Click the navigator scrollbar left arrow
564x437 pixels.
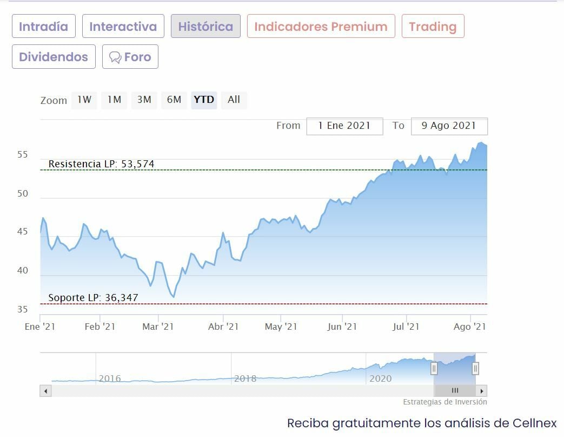(x=45, y=391)
